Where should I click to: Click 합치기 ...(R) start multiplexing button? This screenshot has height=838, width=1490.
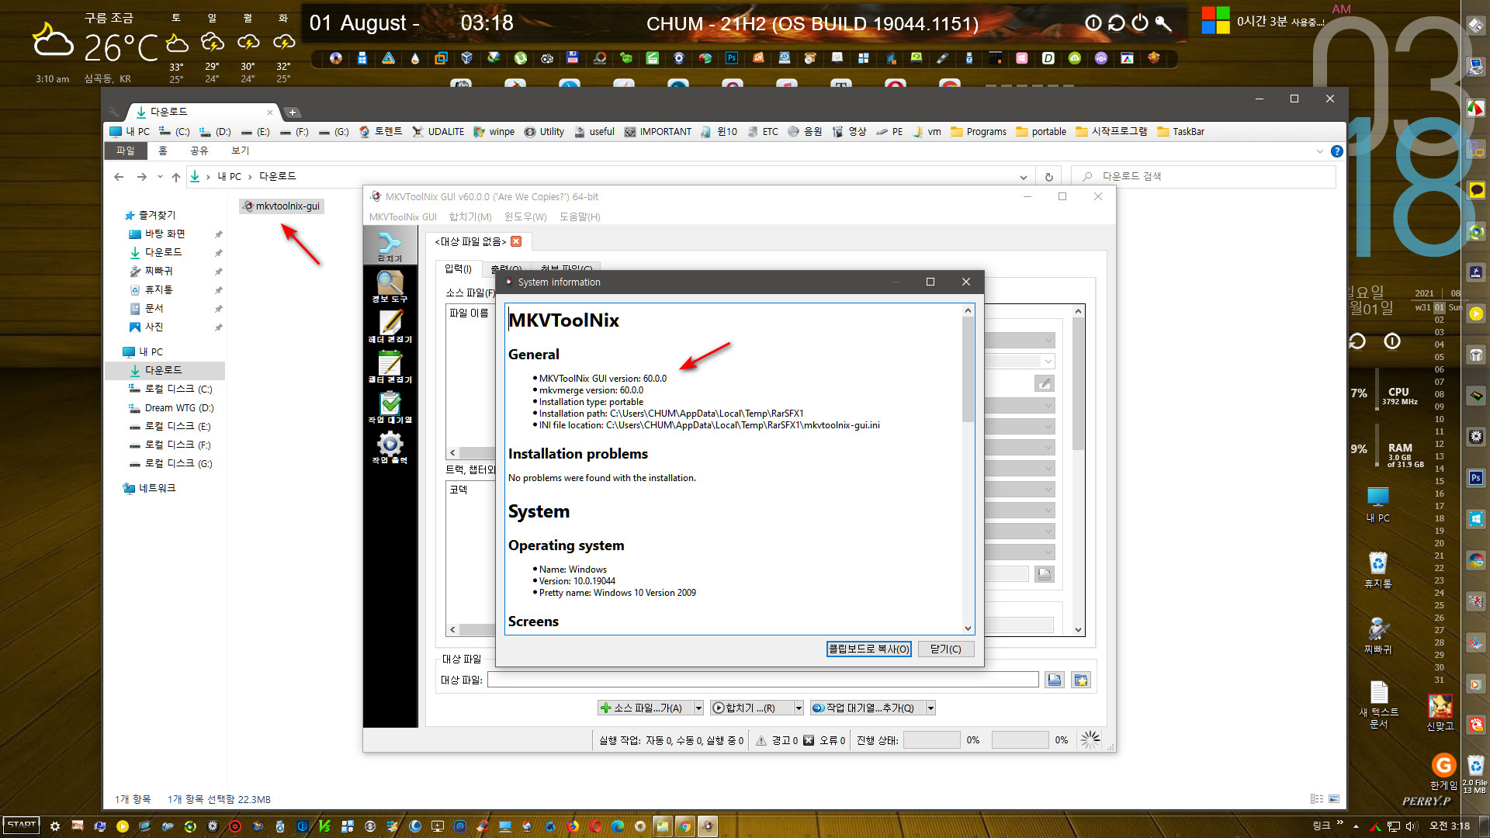(x=750, y=708)
